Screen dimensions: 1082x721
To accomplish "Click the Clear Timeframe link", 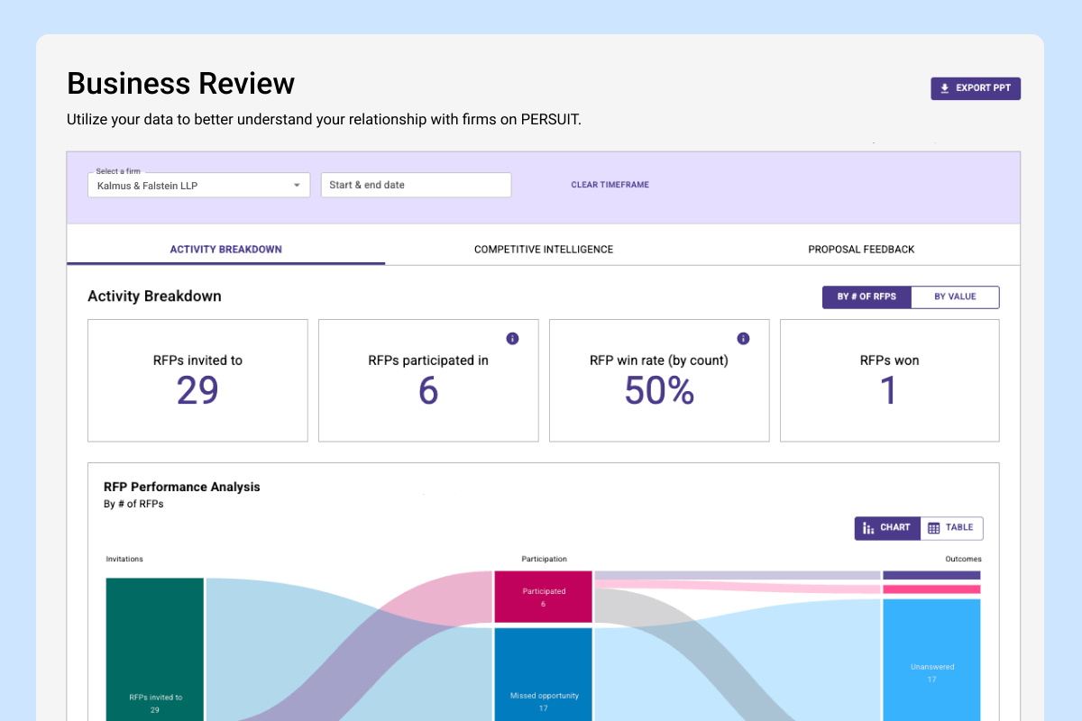I will [610, 185].
